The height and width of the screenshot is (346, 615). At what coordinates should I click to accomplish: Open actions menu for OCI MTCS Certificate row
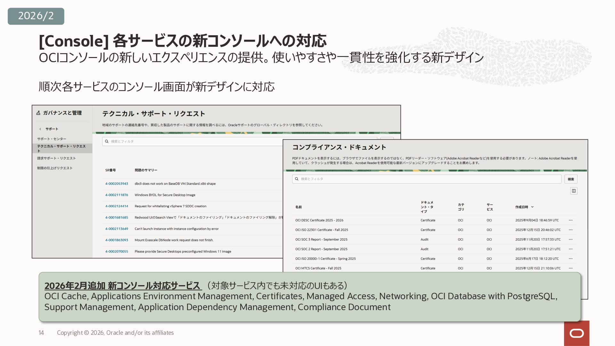570,268
